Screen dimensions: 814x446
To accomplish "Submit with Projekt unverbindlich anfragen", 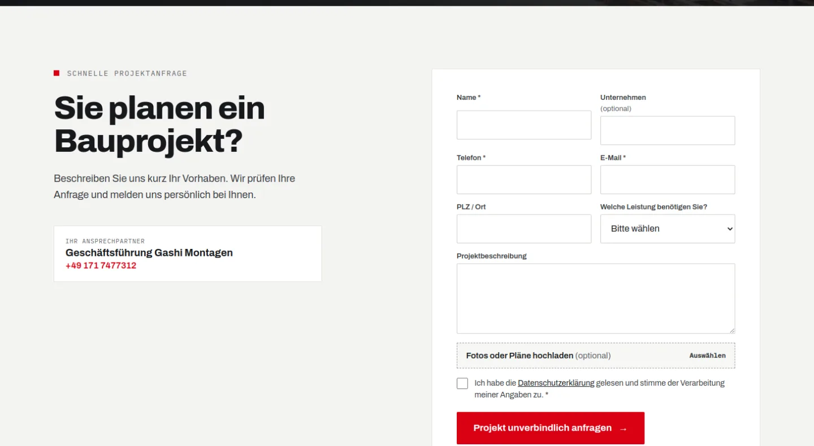I will click(551, 428).
